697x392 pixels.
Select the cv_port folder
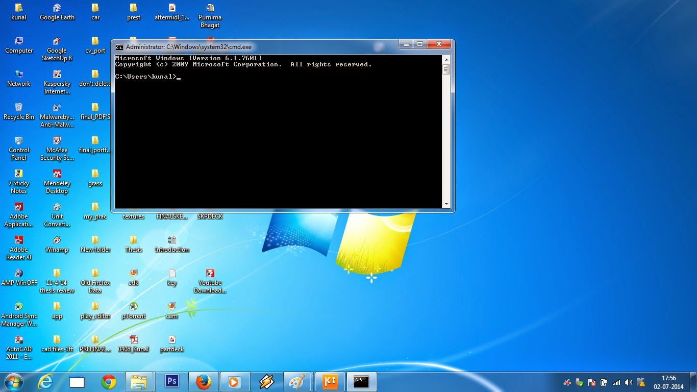pyautogui.click(x=95, y=45)
